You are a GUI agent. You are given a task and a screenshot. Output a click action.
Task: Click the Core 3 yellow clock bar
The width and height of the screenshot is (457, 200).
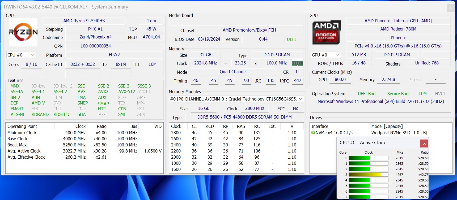[x=365, y=175]
